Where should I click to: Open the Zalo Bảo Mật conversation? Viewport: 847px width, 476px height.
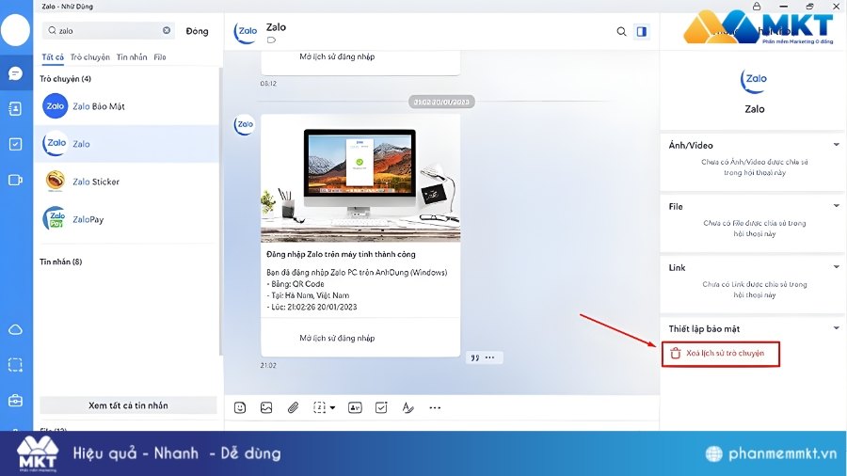pos(126,105)
